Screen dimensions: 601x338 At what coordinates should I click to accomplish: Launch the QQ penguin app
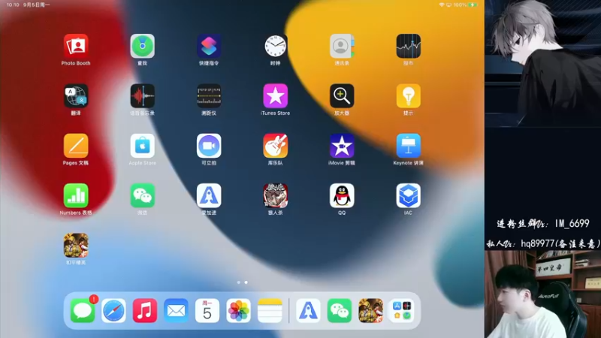(x=342, y=195)
